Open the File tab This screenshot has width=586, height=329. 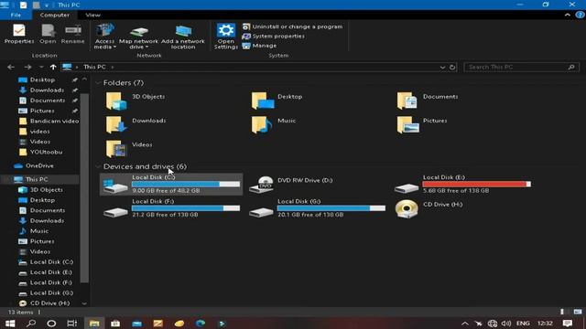pos(16,15)
